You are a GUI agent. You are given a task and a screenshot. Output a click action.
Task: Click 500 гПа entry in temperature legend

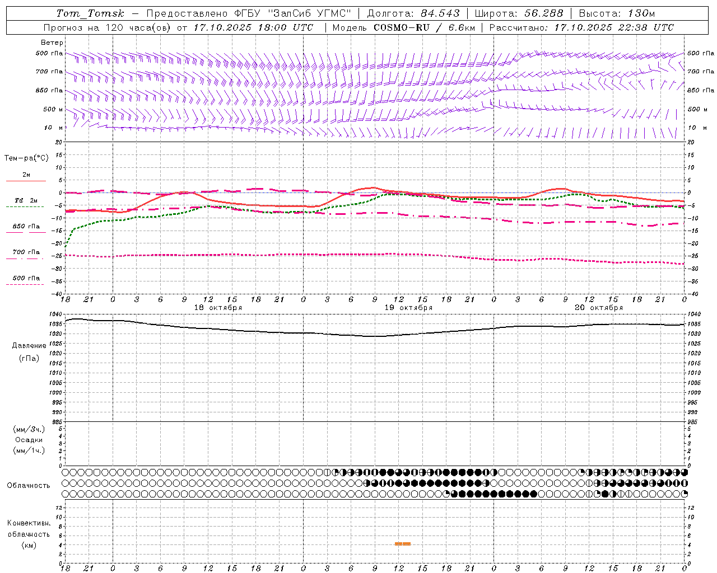(26, 280)
